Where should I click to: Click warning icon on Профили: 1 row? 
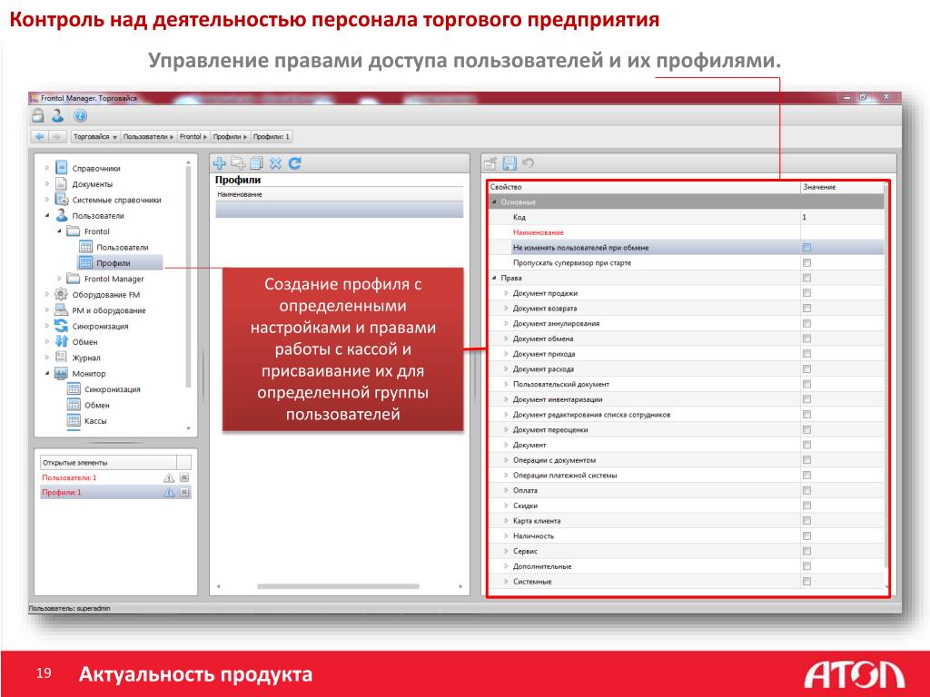point(168,492)
